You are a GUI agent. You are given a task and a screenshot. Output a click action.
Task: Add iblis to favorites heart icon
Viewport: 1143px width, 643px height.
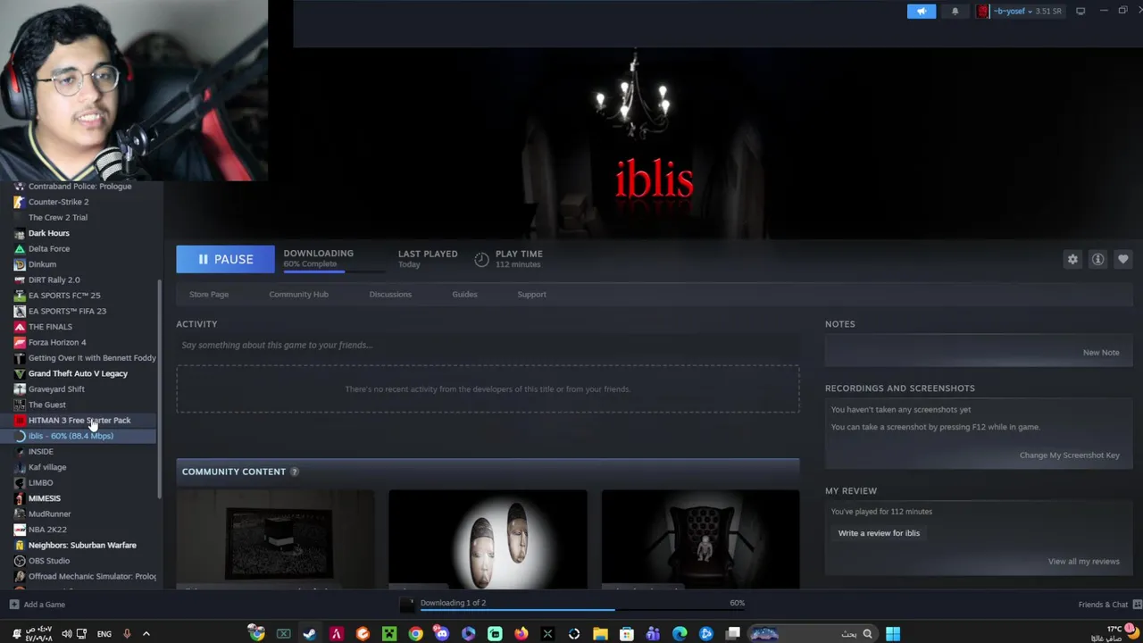pyautogui.click(x=1122, y=259)
